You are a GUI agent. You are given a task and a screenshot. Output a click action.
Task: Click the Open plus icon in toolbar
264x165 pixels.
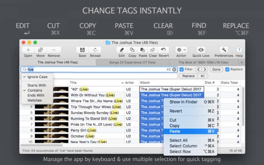28,50
